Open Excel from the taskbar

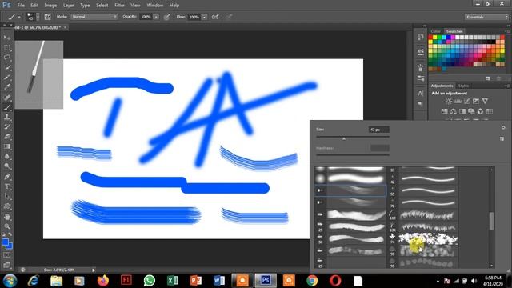coord(173,281)
